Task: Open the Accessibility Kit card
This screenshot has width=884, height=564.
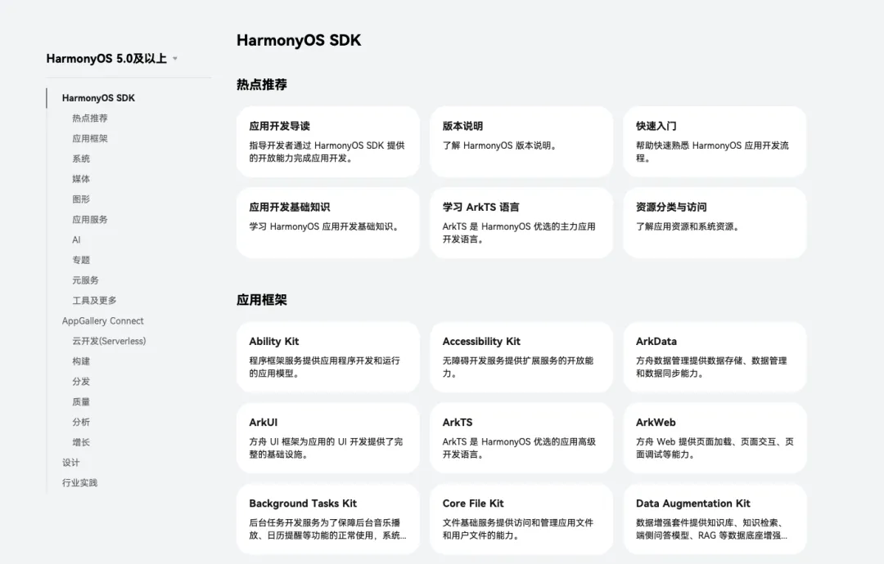Action: [521, 357]
